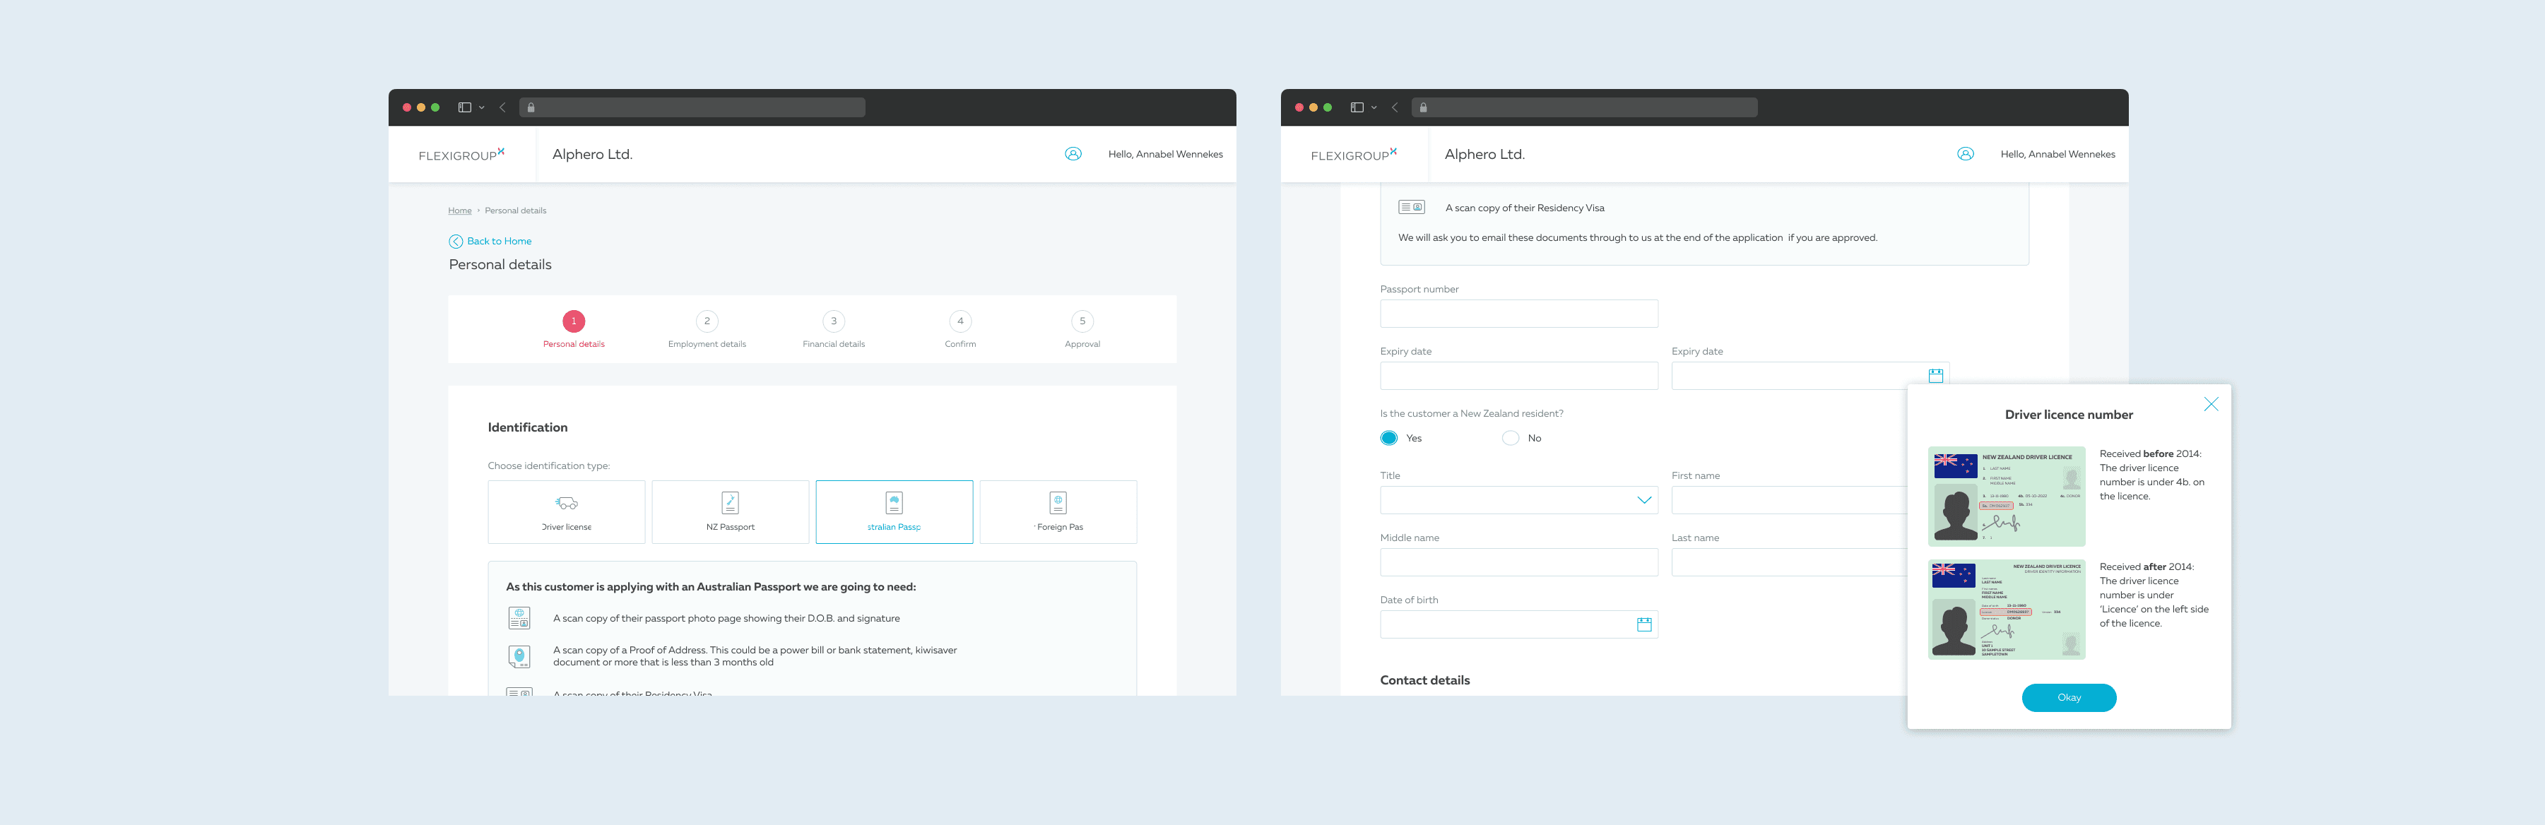2545x825 pixels.
Task: Click the Expiry date field below Passport number
Action: [1518, 376]
